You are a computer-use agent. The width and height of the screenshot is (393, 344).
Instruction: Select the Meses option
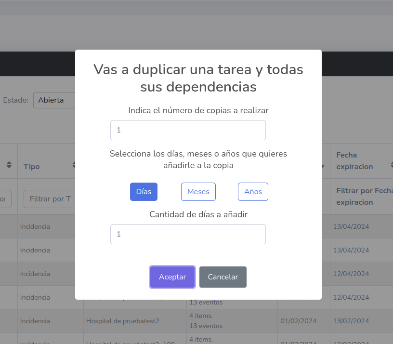[198, 191]
